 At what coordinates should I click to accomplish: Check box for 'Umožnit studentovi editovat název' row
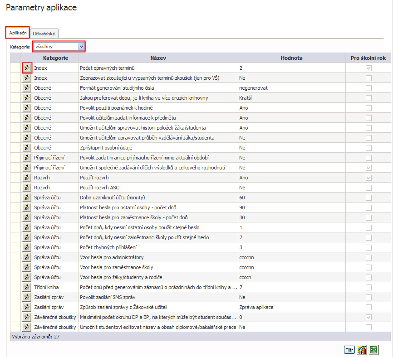click(x=368, y=327)
